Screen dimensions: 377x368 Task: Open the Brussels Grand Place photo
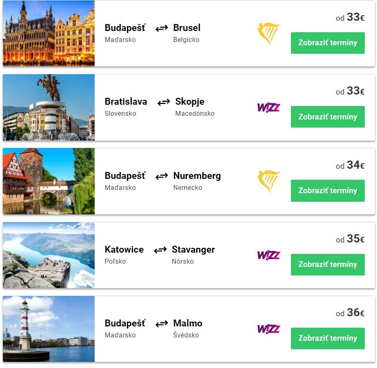49,33
